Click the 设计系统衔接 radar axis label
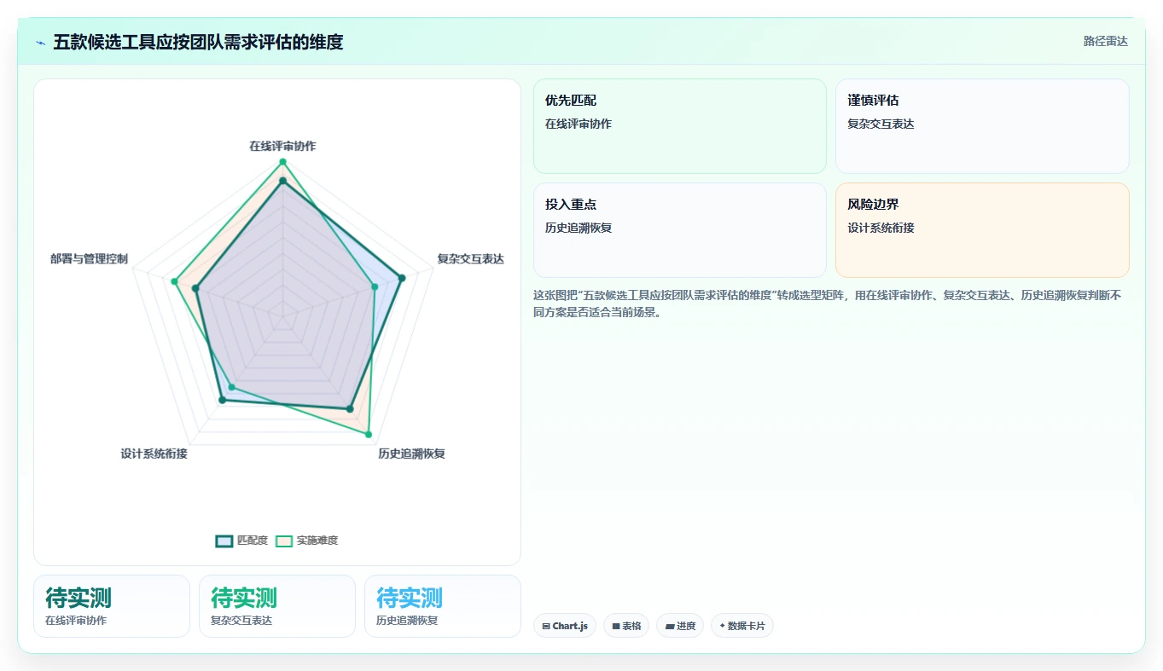1163x671 pixels. pyautogui.click(x=154, y=453)
